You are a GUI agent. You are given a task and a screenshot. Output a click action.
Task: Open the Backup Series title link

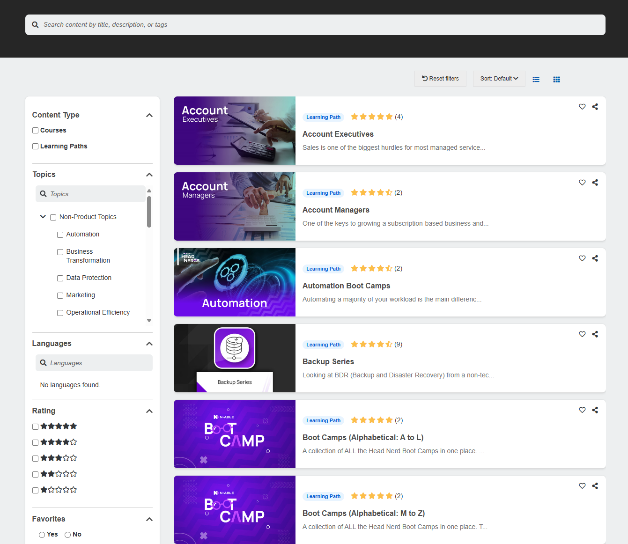328,361
